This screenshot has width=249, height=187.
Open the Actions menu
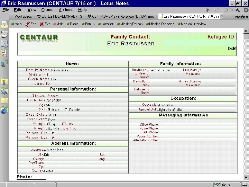click(65, 10)
